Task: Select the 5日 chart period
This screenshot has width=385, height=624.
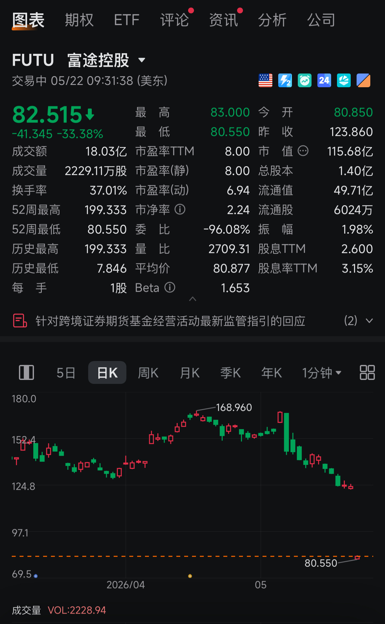Action: [66, 373]
